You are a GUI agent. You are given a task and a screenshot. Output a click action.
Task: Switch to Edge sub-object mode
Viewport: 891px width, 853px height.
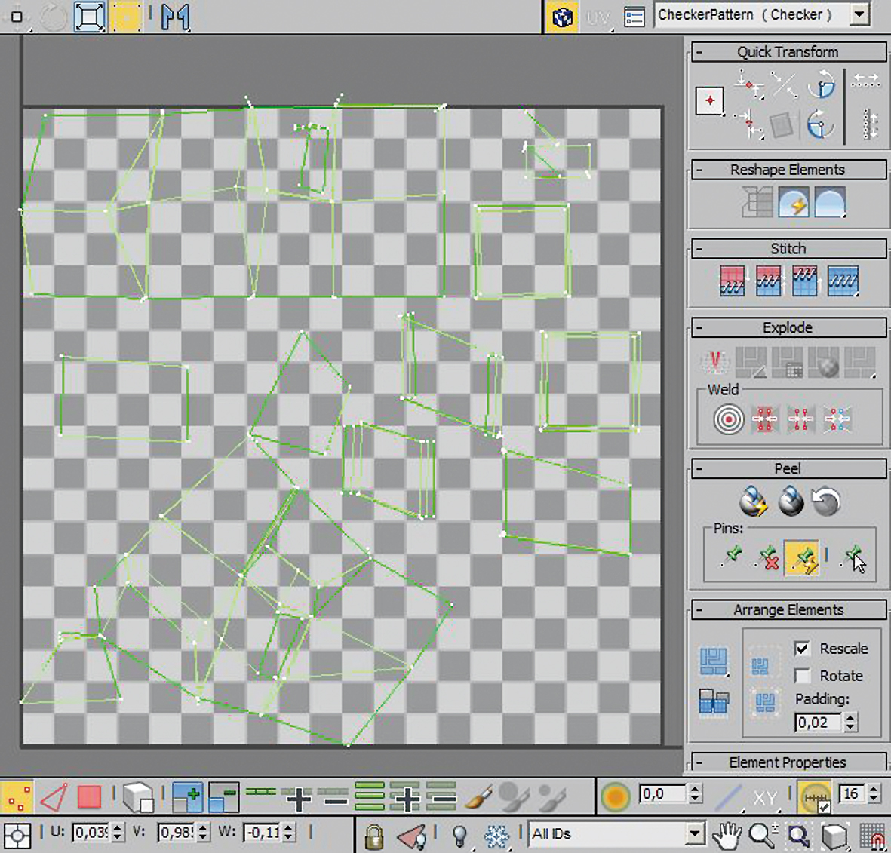[x=54, y=797]
